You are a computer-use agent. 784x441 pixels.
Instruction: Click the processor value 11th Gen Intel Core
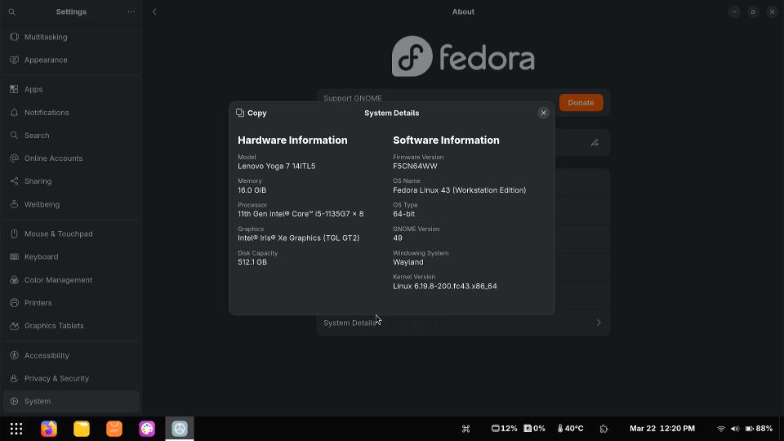pos(301,214)
